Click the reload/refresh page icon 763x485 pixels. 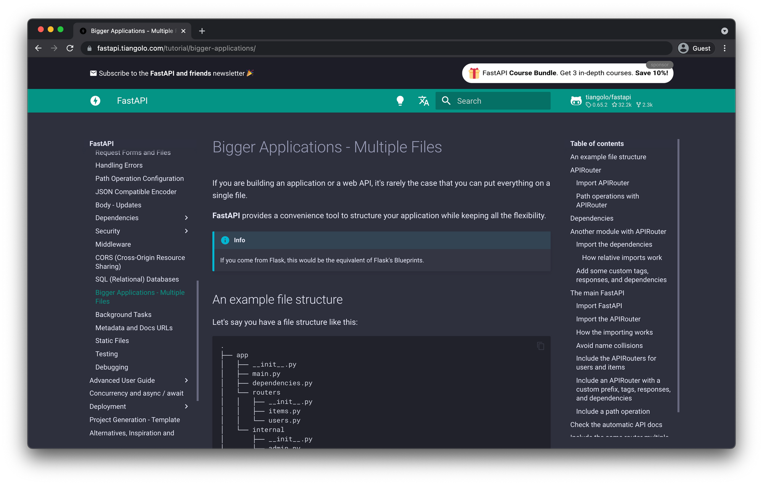[x=70, y=48]
